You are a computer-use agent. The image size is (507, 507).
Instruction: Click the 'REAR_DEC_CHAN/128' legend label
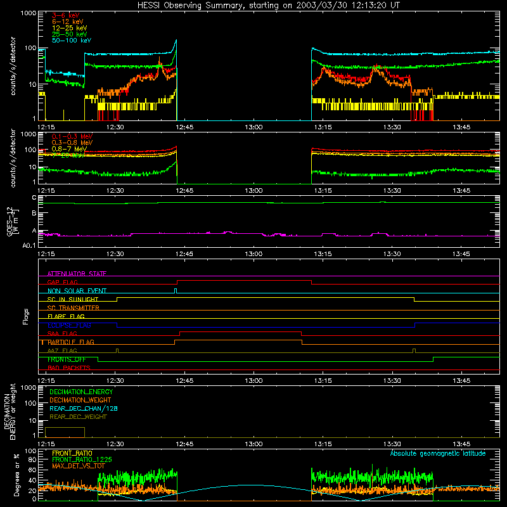(x=84, y=408)
